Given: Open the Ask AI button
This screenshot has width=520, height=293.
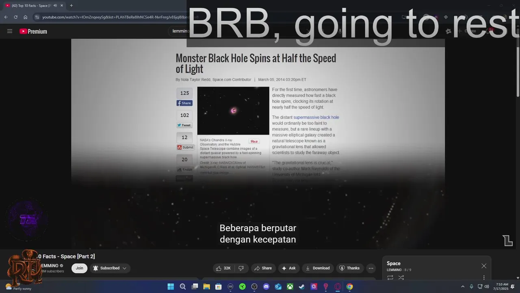Looking at the screenshot, I should point(289,268).
